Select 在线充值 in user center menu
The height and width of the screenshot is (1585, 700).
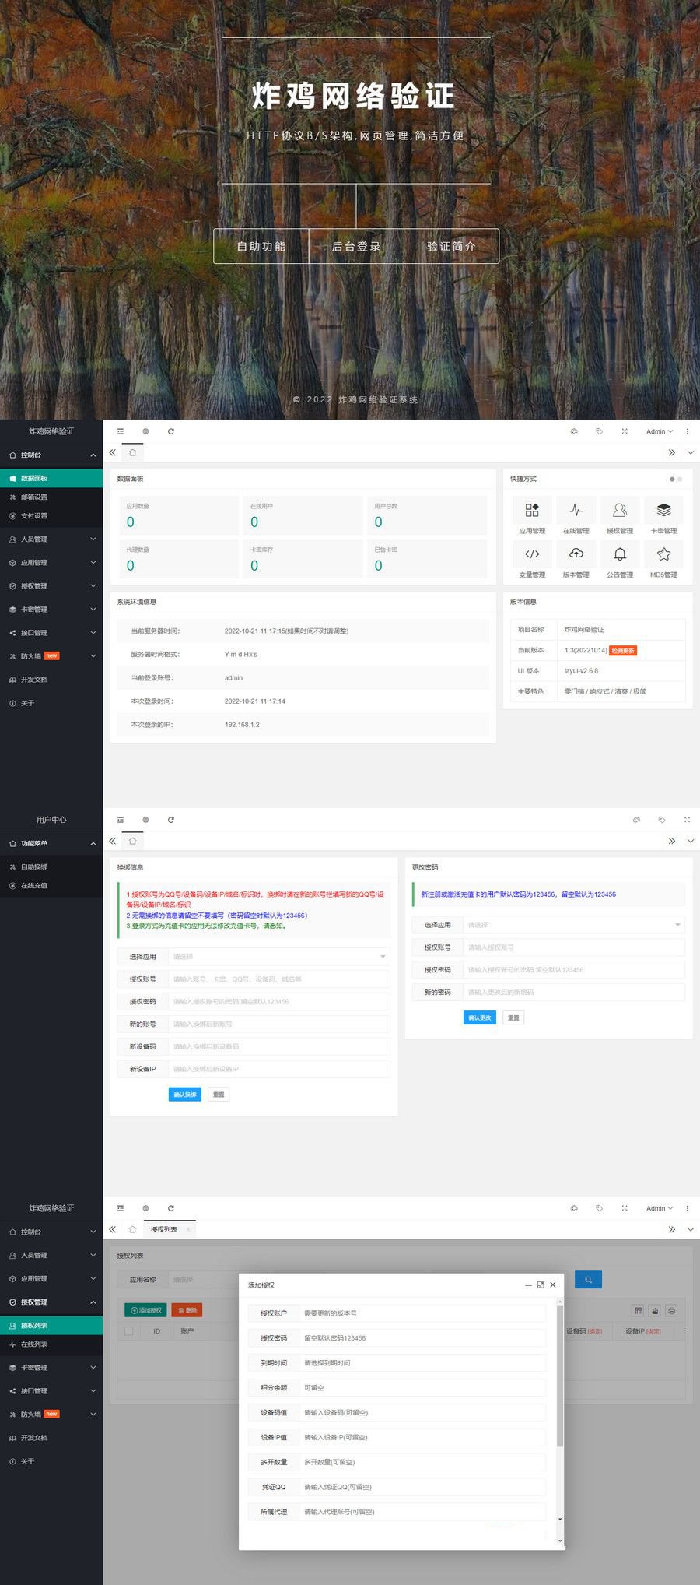(34, 885)
